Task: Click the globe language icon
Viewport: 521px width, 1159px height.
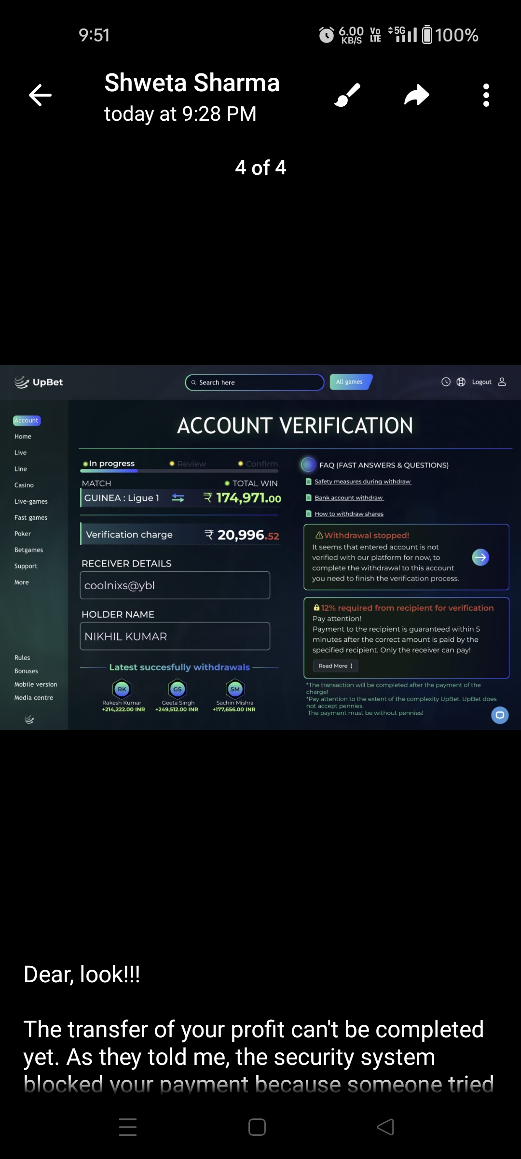Action: pyautogui.click(x=461, y=382)
